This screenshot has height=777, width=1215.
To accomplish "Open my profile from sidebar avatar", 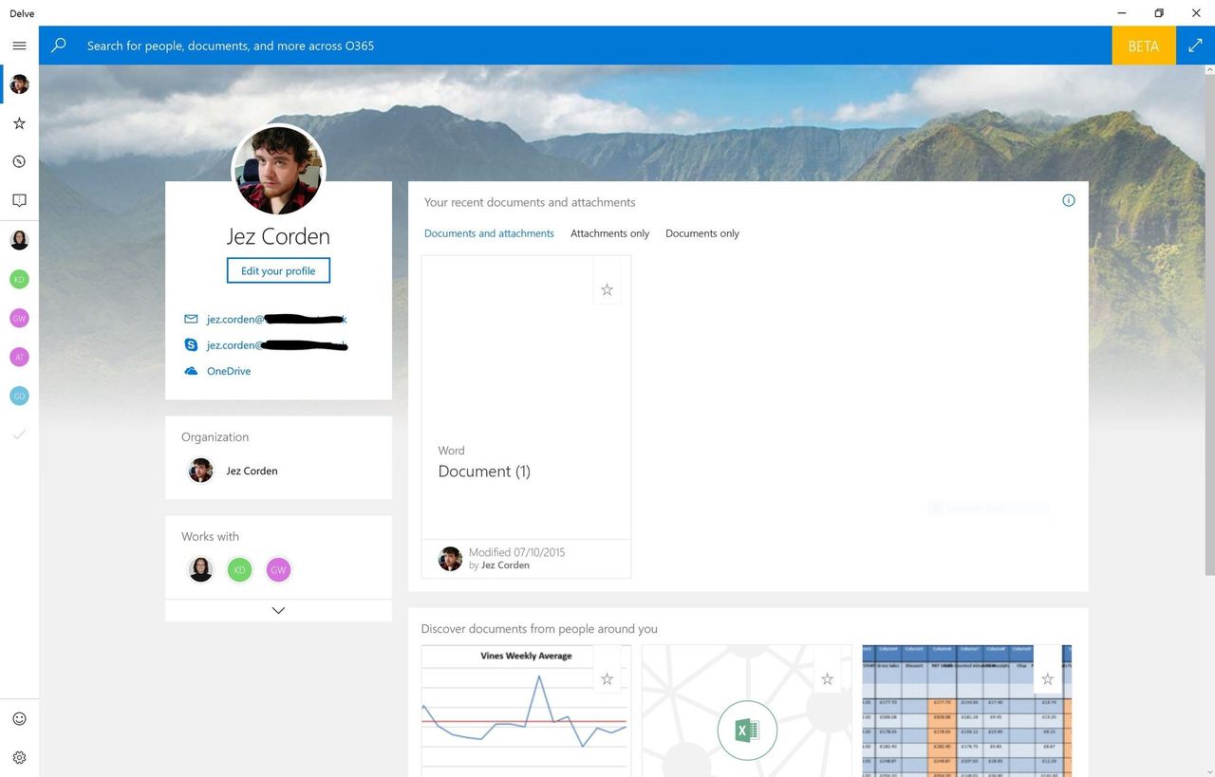I will pyautogui.click(x=19, y=84).
